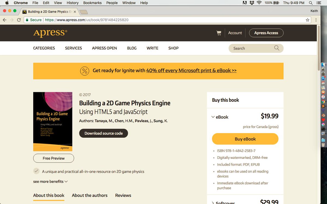This screenshot has width=327, height=204.
Task: Click the percent discount icon in banner
Action: point(85,71)
